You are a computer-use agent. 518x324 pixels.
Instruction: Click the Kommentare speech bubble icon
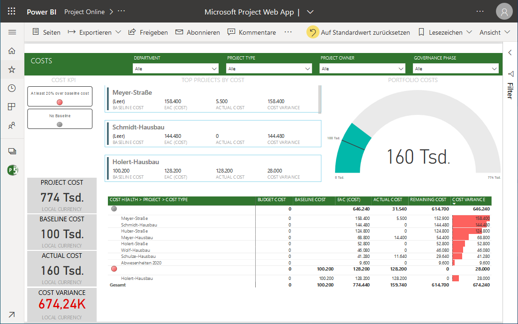point(231,32)
